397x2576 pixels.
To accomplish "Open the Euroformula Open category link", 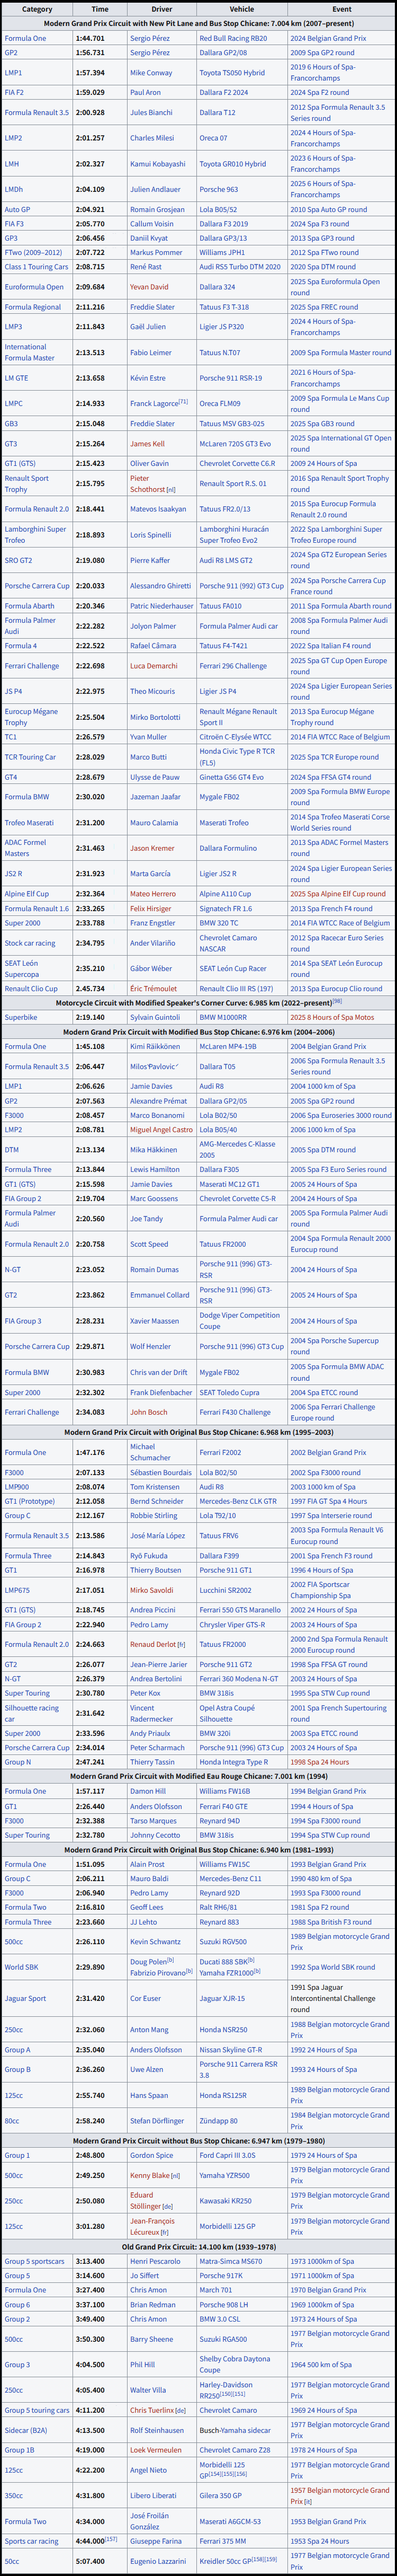I will coord(34,287).
